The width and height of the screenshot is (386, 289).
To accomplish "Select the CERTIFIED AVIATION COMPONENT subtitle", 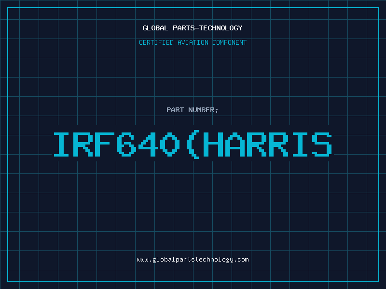I will (193, 42).
